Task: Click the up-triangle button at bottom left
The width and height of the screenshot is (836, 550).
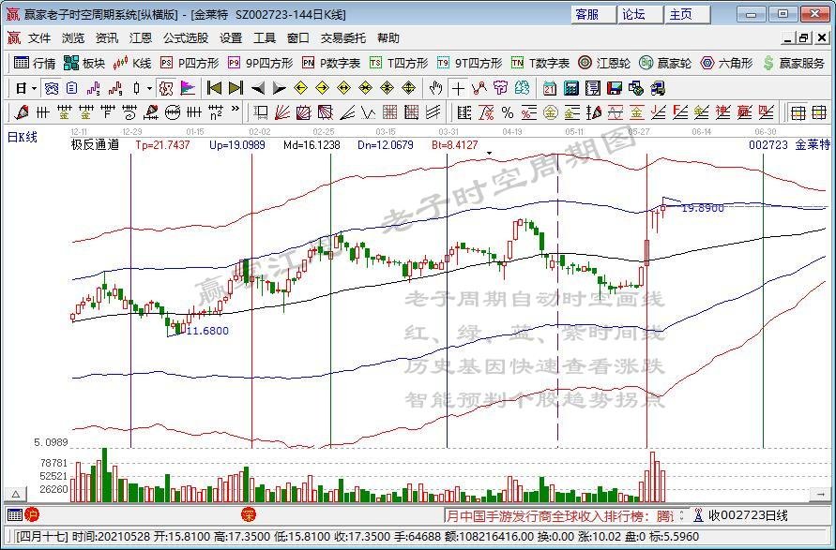Action: click(x=16, y=495)
